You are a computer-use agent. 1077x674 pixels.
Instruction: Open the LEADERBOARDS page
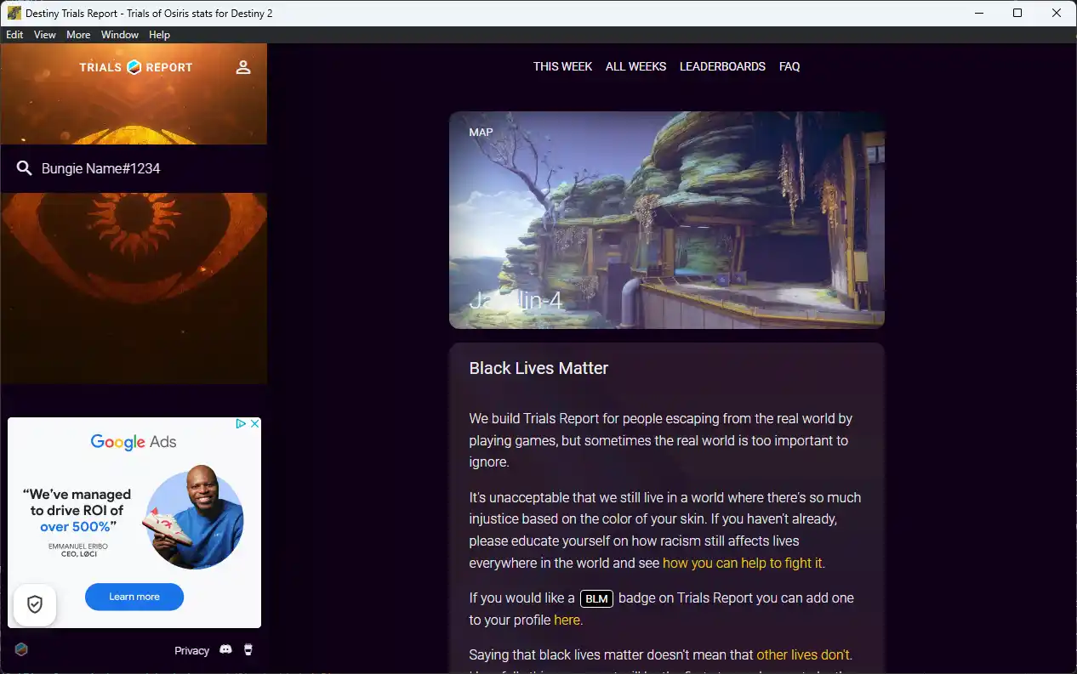(x=722, y=66)
